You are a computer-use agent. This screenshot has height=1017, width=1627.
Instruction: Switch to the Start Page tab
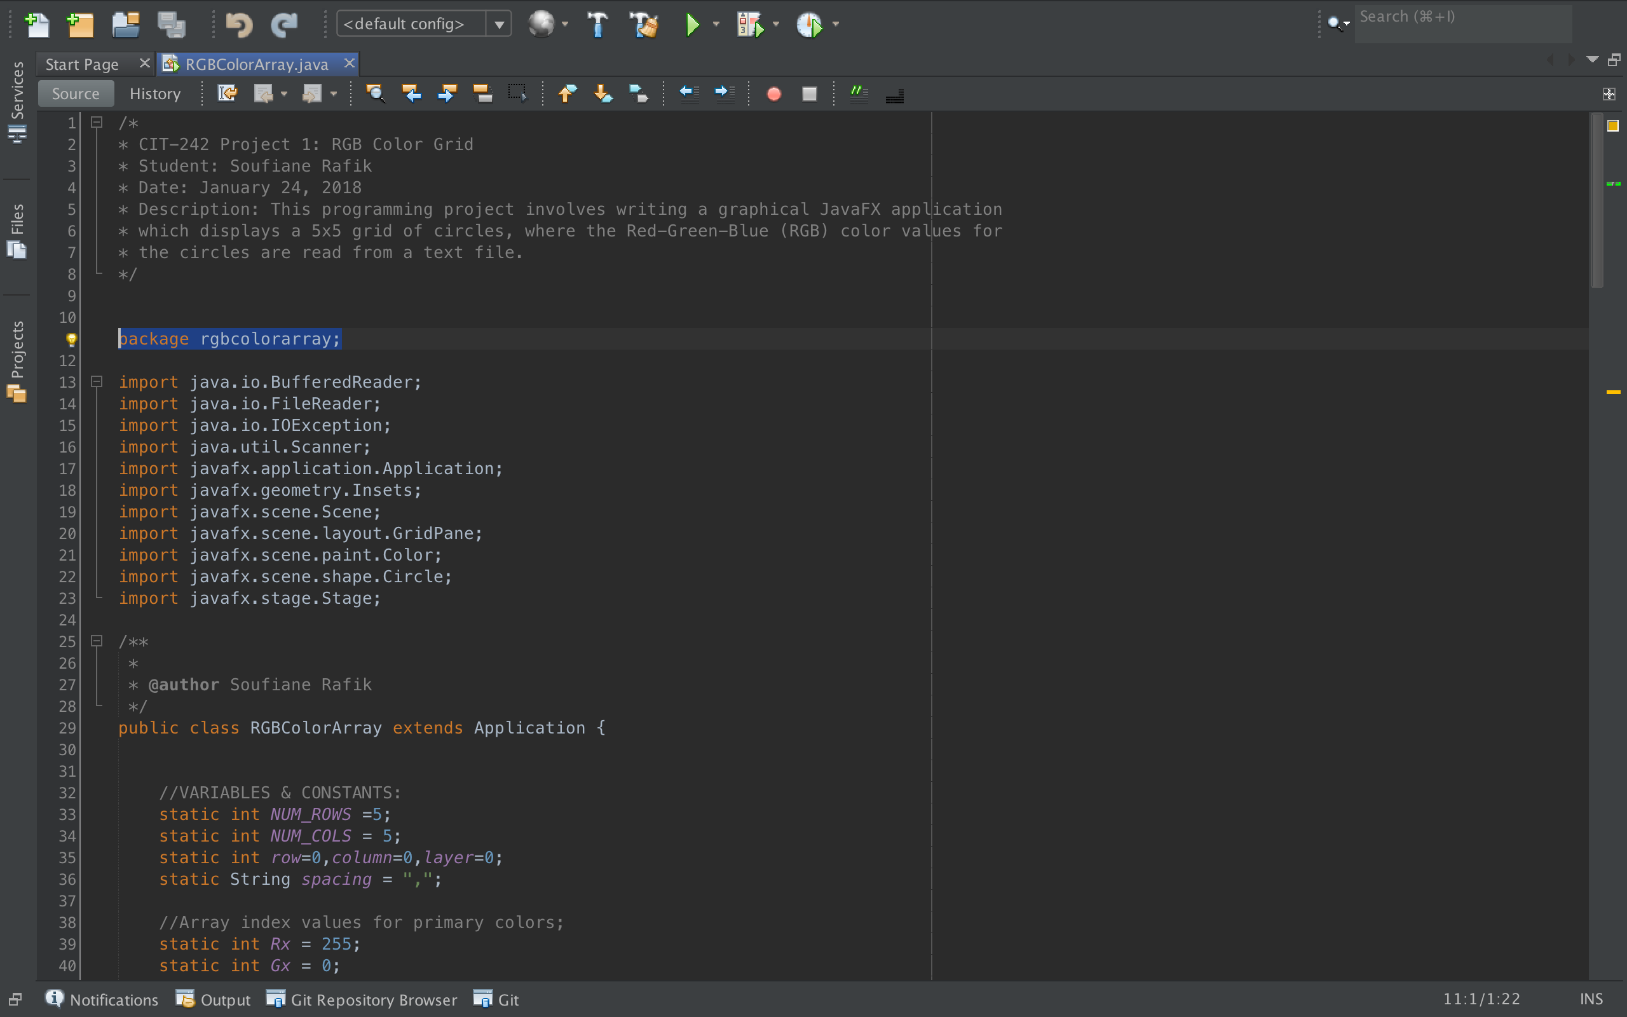tap(81, 64)
